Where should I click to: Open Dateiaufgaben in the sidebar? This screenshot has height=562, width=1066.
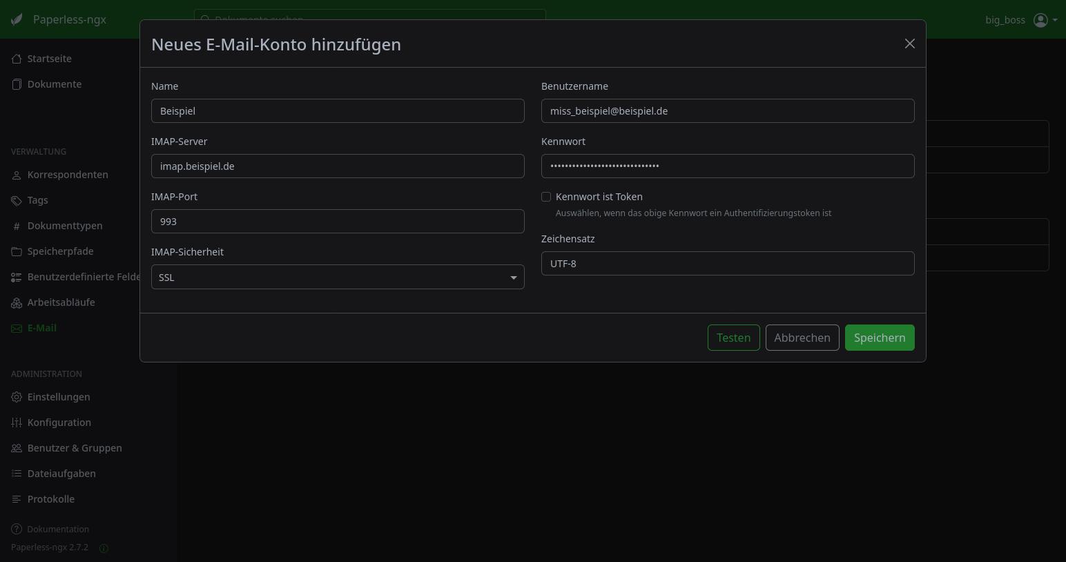point(61,474)
